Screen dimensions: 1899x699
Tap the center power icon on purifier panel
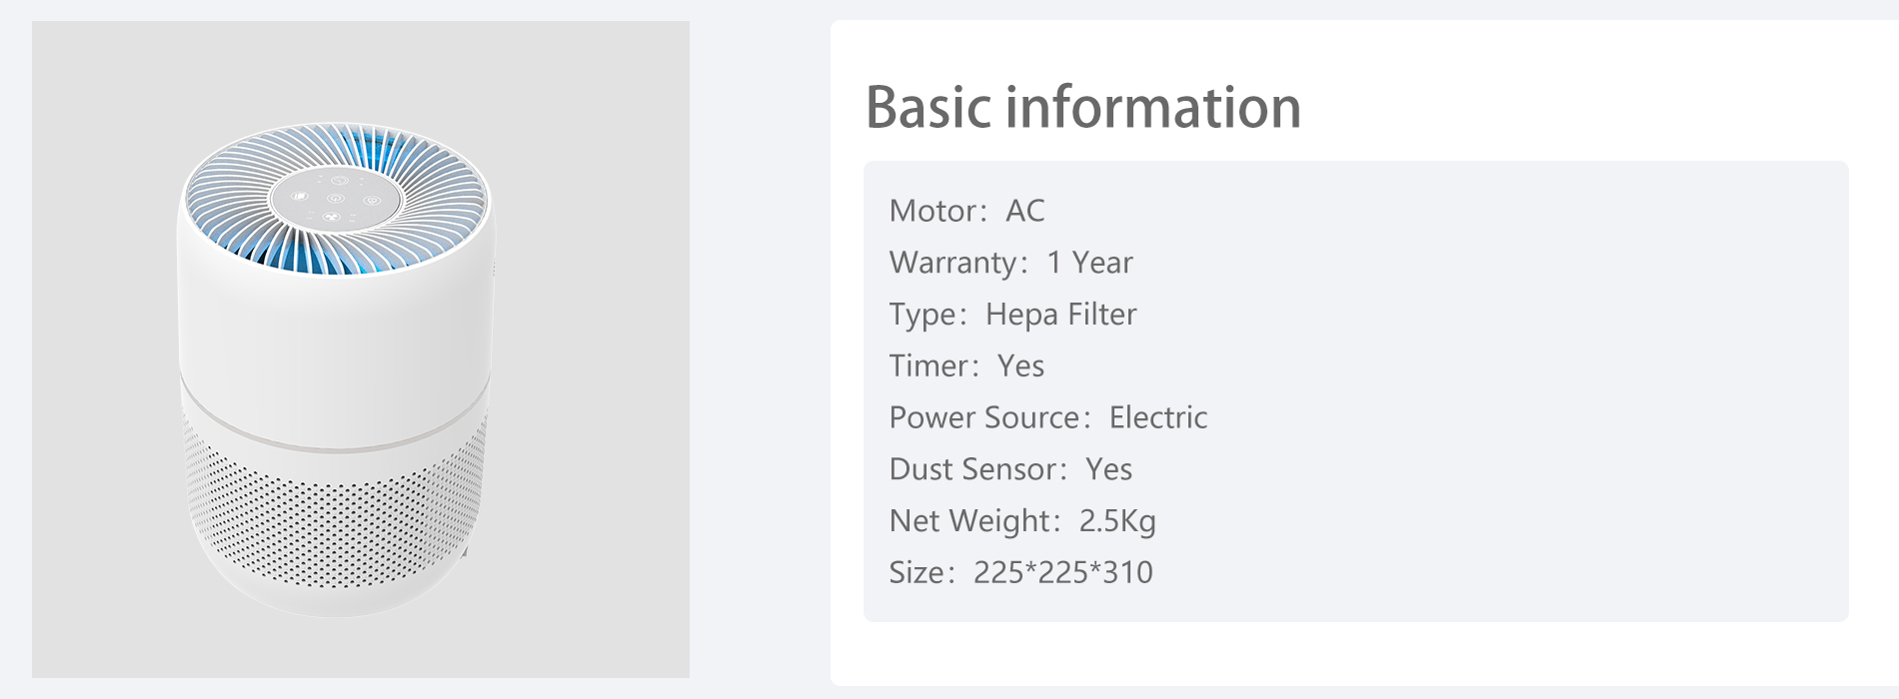(x=336, y=199)
